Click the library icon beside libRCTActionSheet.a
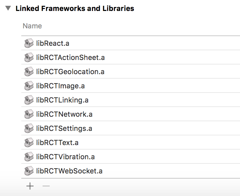The width and height of the screenshot is (240, 196). coord(29,57)
